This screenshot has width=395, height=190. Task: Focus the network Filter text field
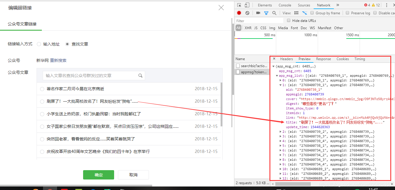[259, 21]
